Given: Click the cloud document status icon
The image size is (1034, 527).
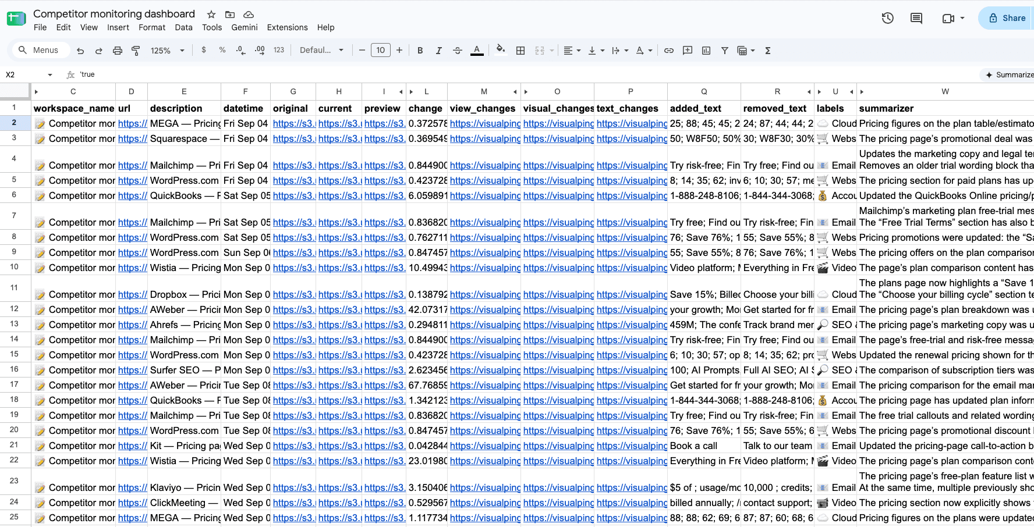Looking at the screenshot, I should pos(249,15).
